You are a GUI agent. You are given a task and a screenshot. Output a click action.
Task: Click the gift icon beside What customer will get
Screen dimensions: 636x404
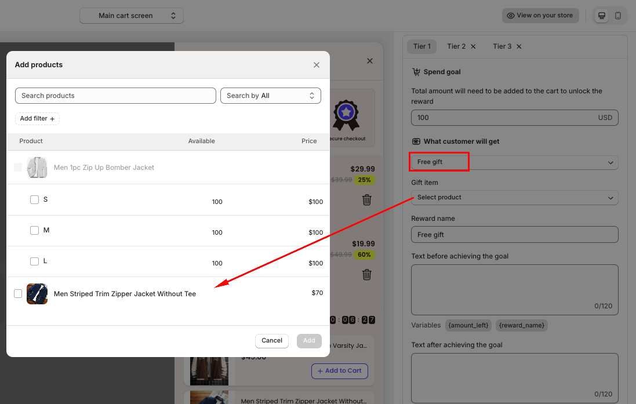point(416,141)
